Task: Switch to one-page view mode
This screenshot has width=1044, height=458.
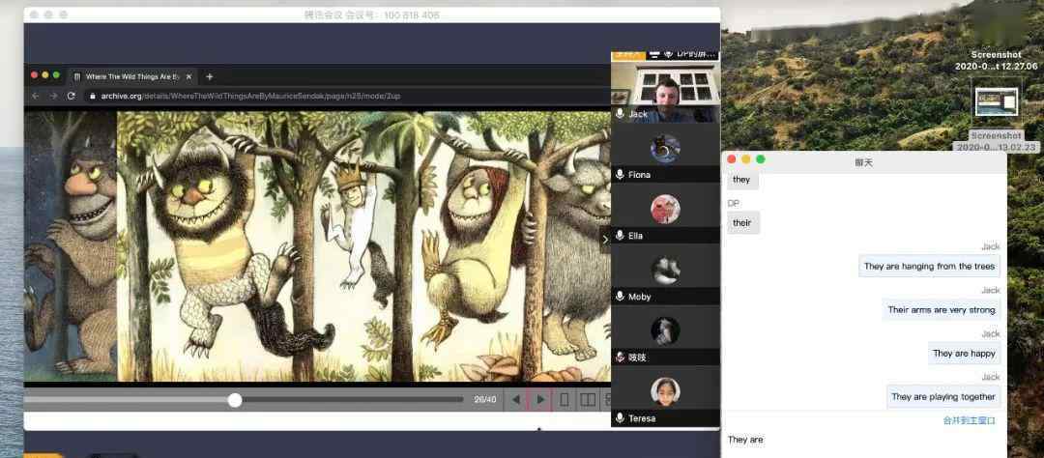Action: [564, 399]
